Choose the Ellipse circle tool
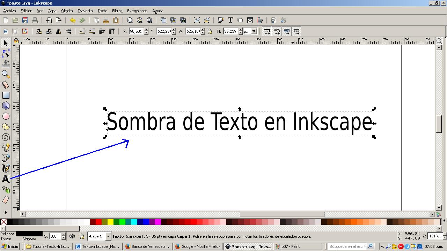The height and width of the screenshot is (251, 447). [x=6, y=116]
